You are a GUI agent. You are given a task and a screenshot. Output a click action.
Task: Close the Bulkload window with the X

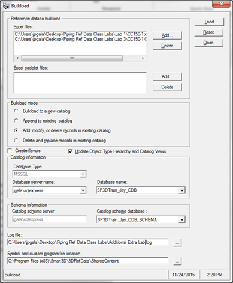221,4
